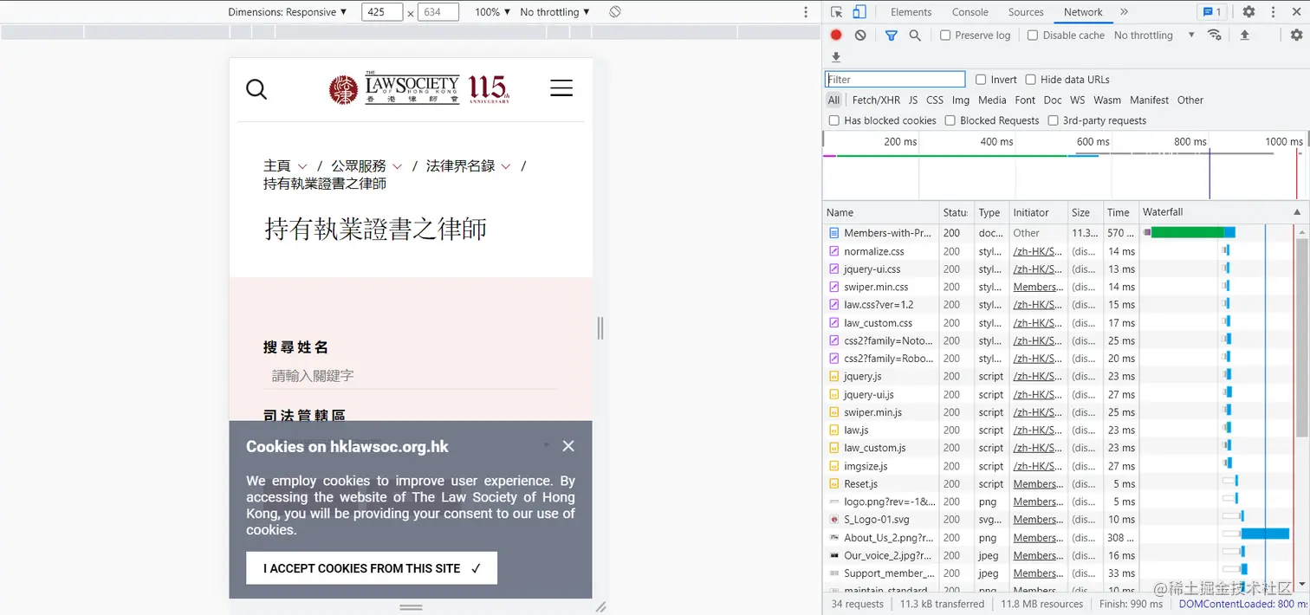The height and width of the screenshot is (615, 1310).
Task: Open the 公眾服務 breadcrumb link
Action: [x=359, y=165]
